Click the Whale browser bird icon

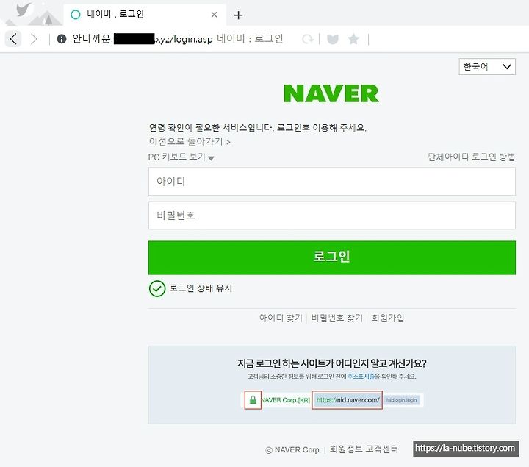click(x=24, y=10)
